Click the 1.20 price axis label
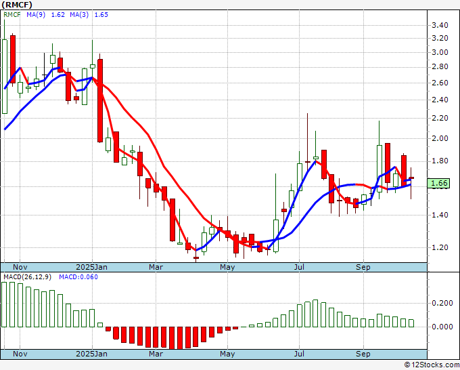This screenshot has width=460, height=370. click(x=440, y=247)
